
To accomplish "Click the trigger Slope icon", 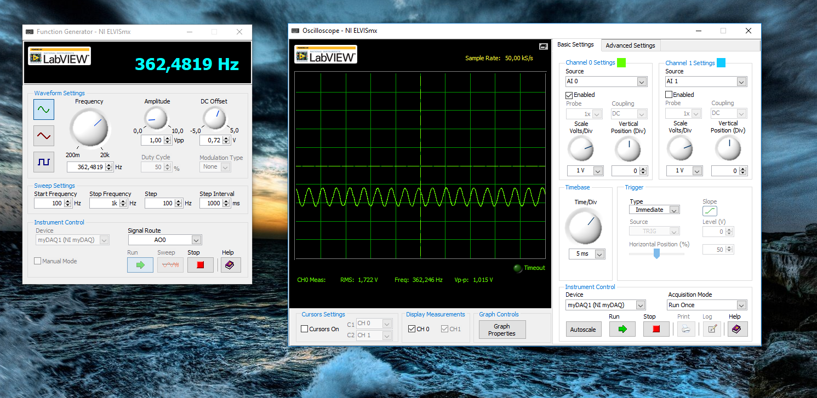I will click(710, 211).
